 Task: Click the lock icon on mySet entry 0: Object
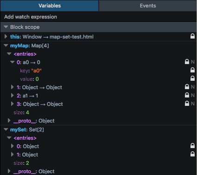(192, 146)
